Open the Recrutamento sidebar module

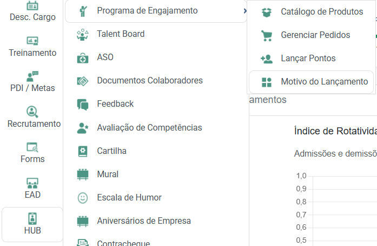(32, 118)
